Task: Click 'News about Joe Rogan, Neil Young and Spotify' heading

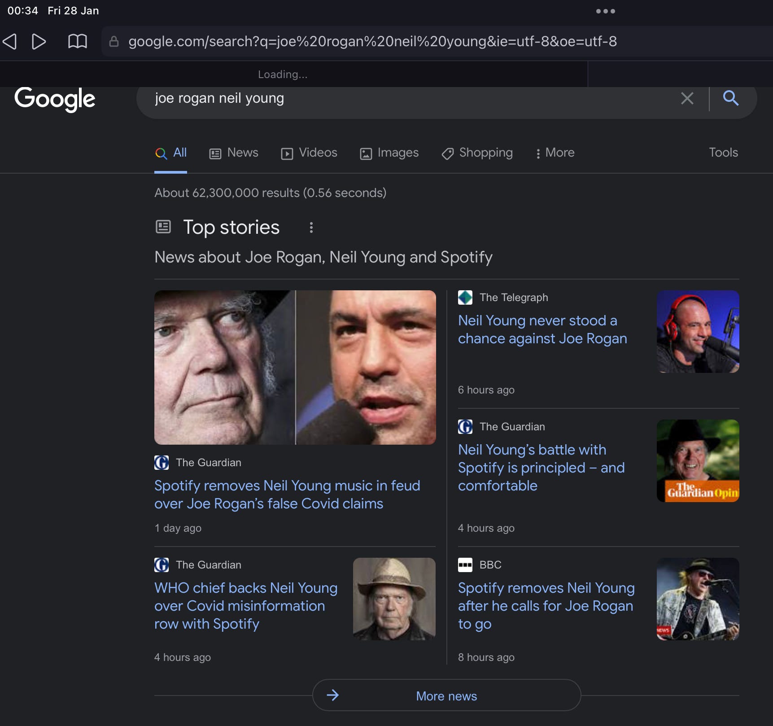Action: coord(323,257)
